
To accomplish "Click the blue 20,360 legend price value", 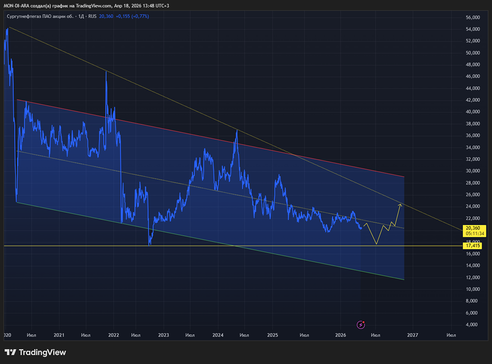I will coord(106,16).
